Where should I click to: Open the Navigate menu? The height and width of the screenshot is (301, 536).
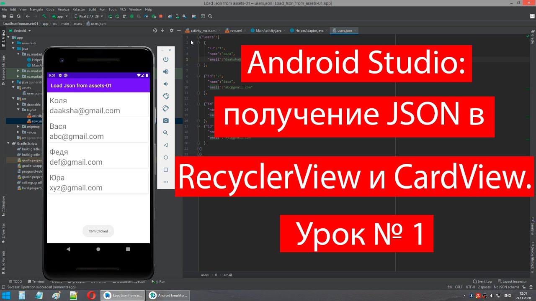[x=36, y=9]
